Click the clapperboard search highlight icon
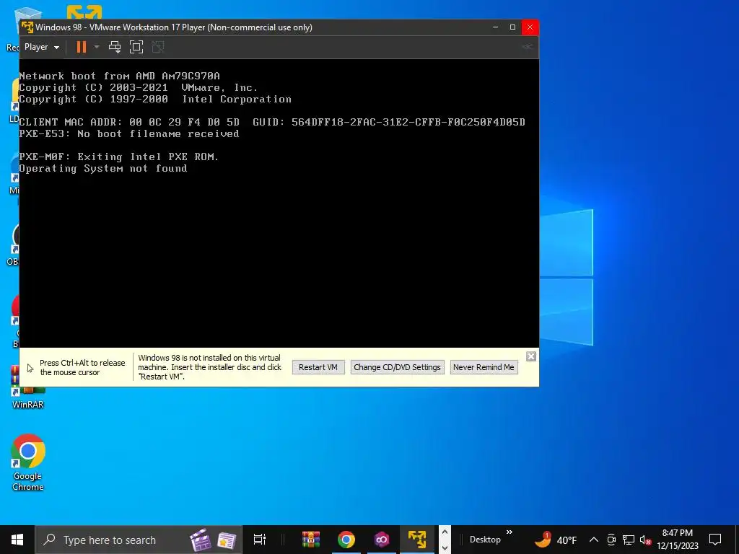The width and height of the screenshot is (739, 554). pyautogui.click(x=201, y=540)
